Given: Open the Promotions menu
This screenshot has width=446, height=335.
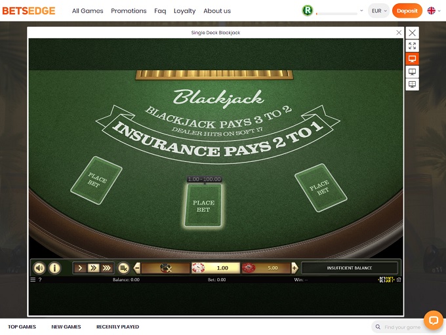Looking at the screenshot, I should (129, 11).
